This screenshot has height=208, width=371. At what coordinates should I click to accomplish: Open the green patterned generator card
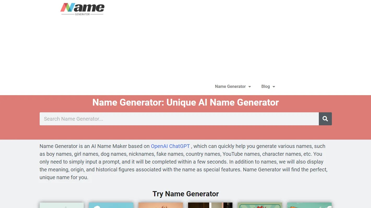pos(260,206)
